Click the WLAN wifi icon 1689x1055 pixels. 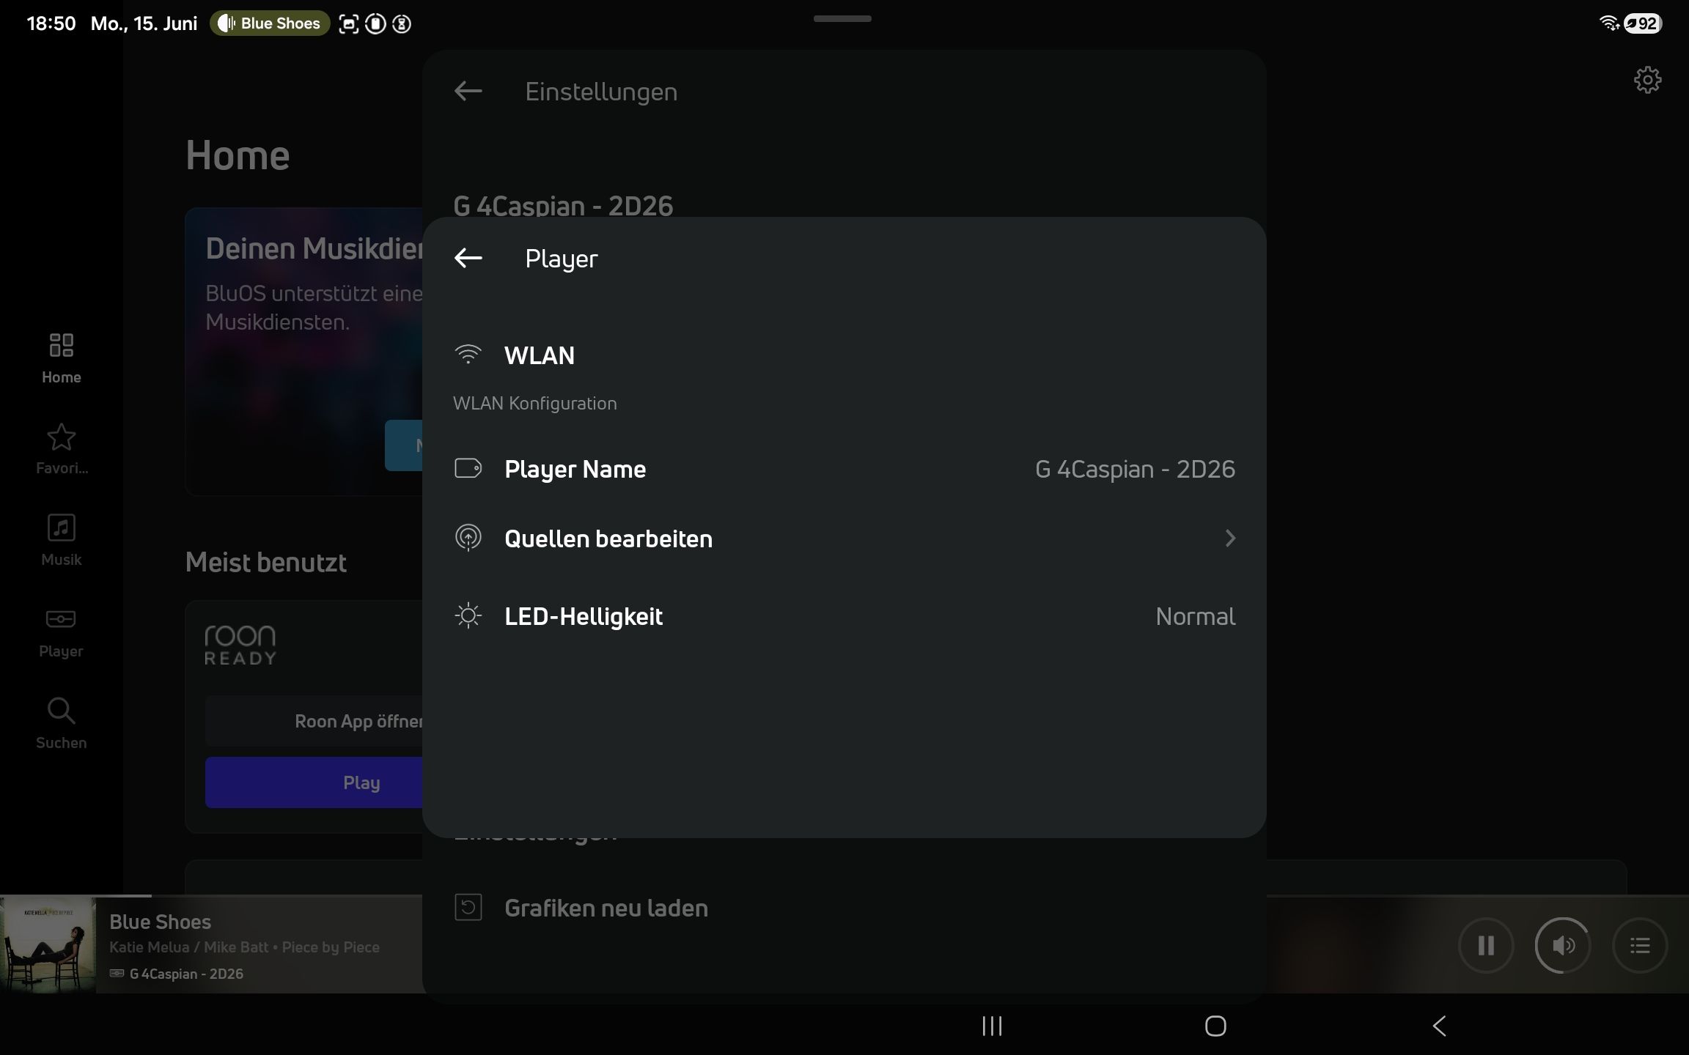point(468,355)
